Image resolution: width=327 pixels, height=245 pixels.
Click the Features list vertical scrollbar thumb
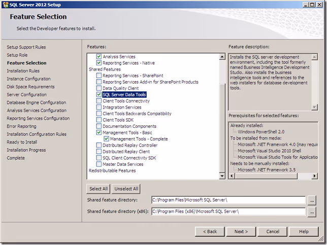(222, 127)
